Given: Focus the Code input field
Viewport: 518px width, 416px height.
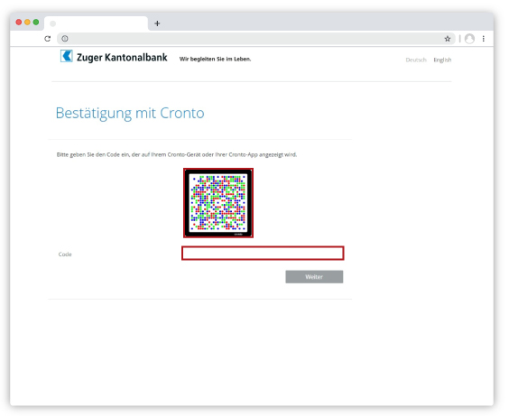Looking at the screenshot, I should pyautogui.click(x=263, y=254).
